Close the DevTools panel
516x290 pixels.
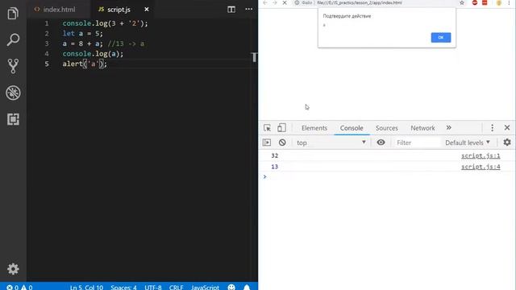(x=507, y=127)
